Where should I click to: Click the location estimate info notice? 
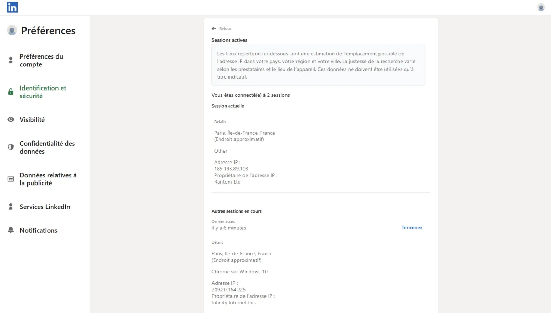[x=318, y=65]
